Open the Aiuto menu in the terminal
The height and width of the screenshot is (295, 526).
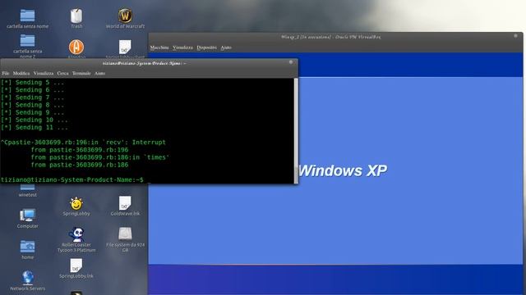99,73
